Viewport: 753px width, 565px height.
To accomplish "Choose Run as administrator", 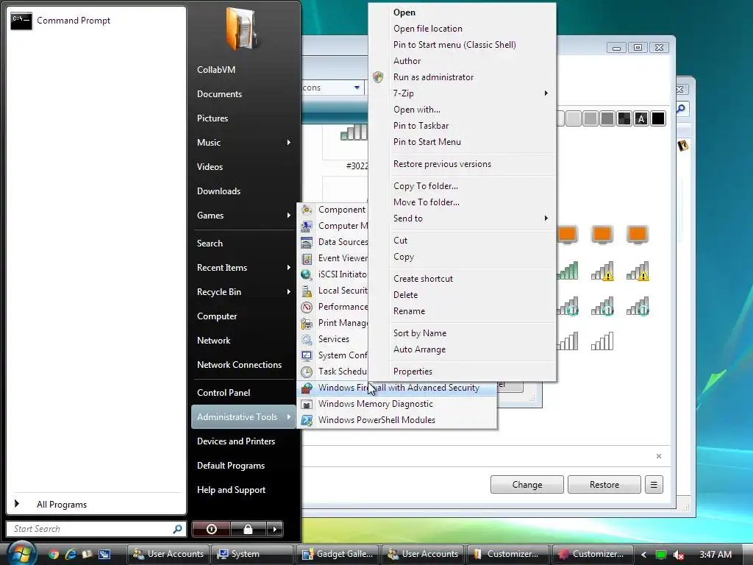I will pyautogui.click(x=433, y=77).
